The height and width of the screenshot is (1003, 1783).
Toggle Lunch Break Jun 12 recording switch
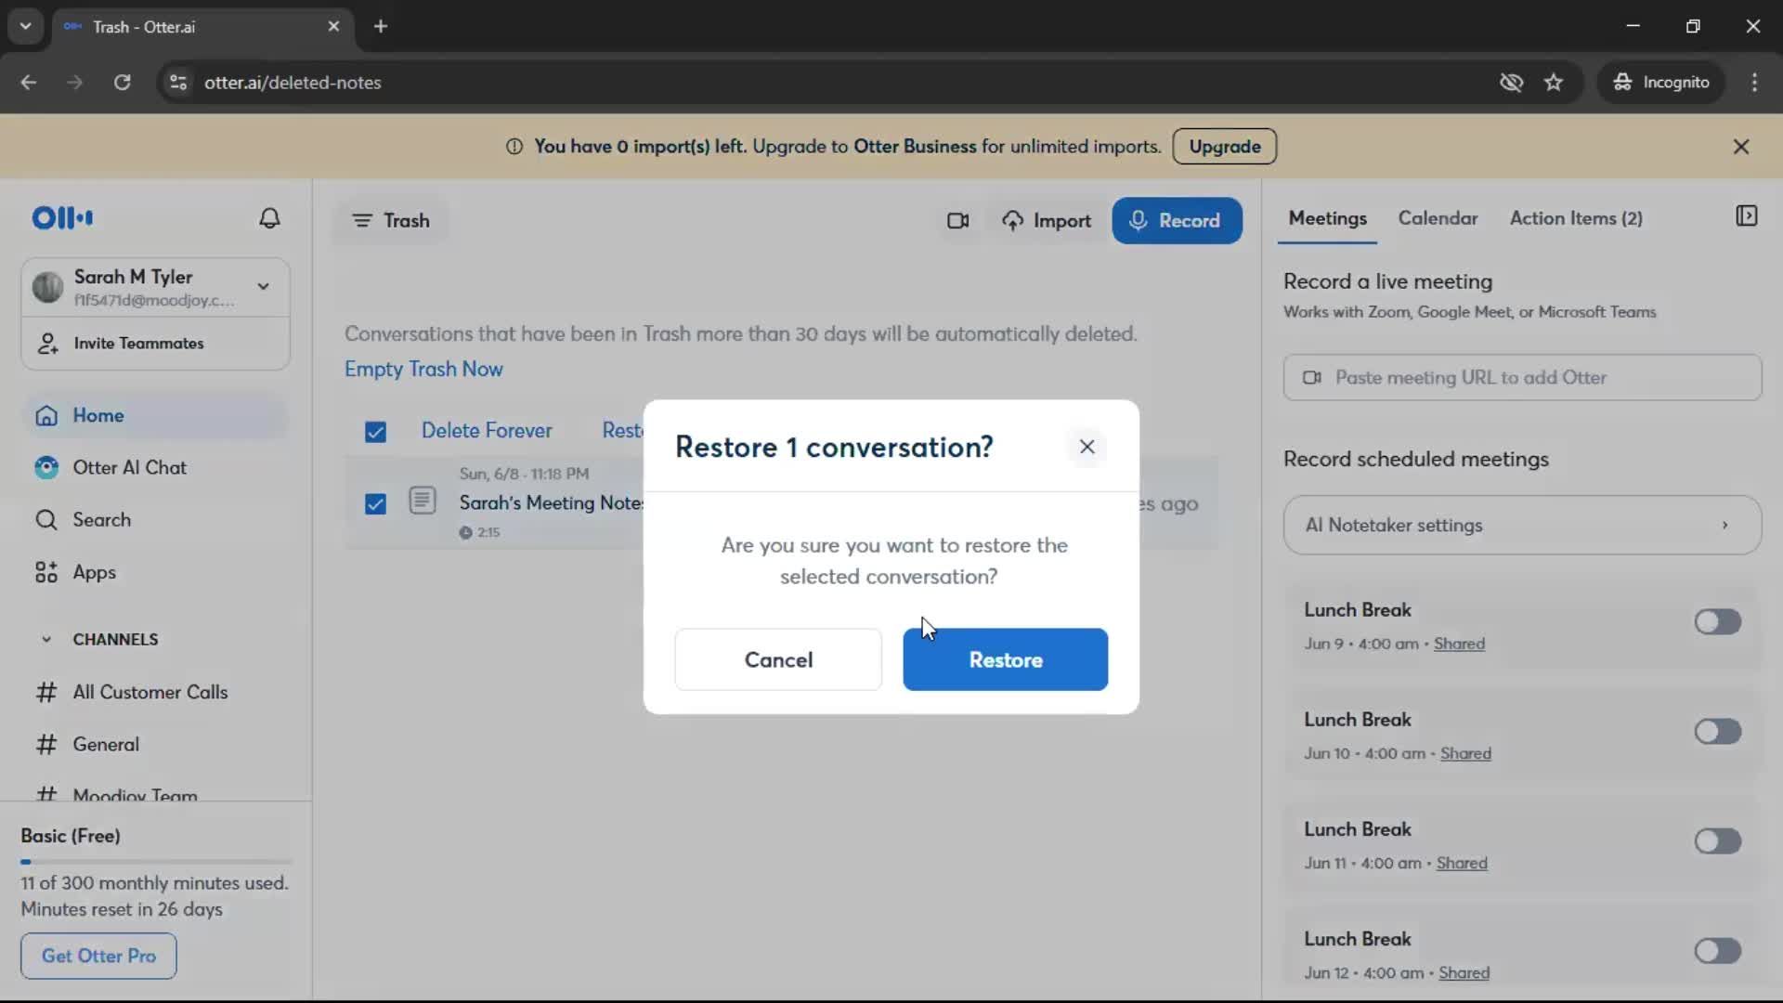pos(1717,951)
